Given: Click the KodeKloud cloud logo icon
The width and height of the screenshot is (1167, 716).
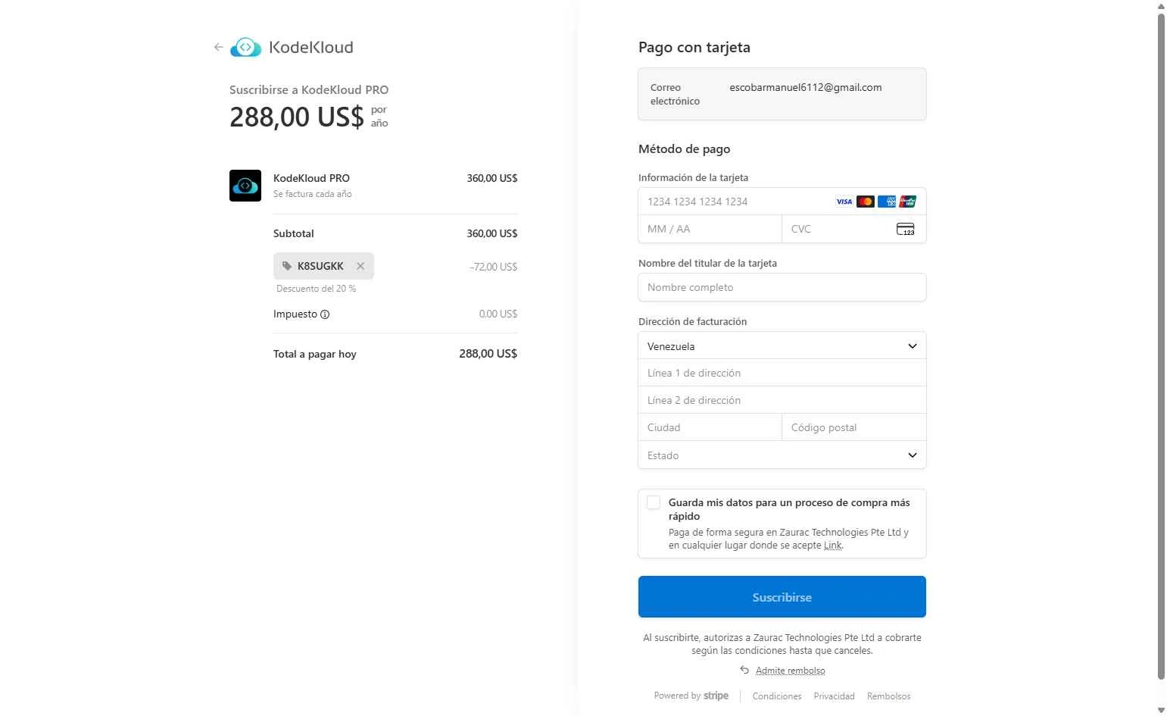Looking at the screenshot, I should 245,47.
